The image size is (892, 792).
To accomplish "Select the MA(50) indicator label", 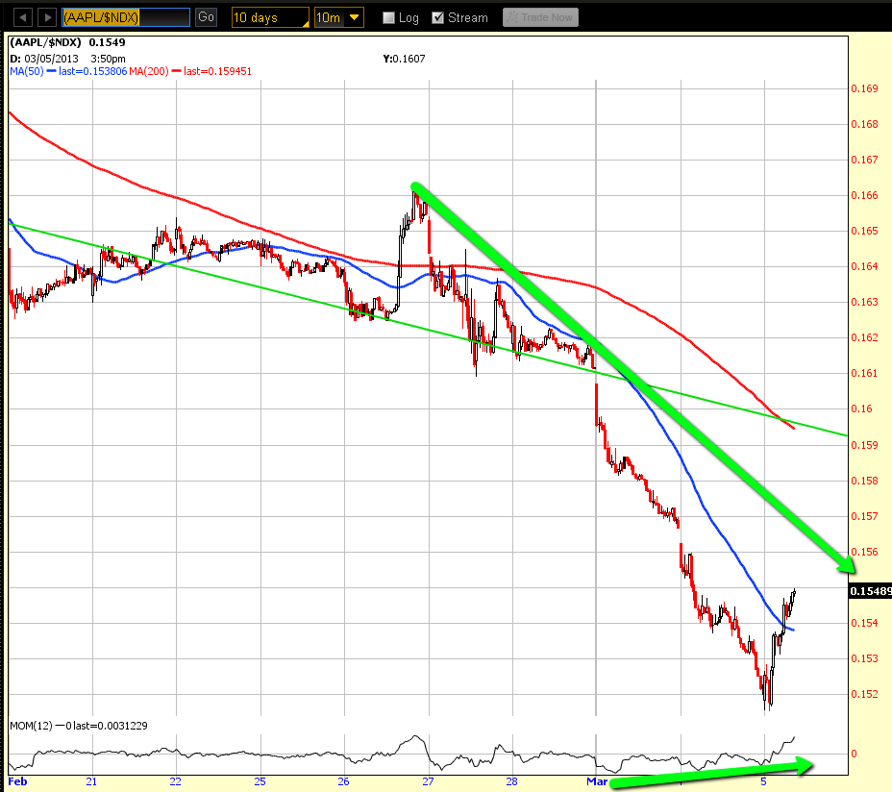I will 27,71.
